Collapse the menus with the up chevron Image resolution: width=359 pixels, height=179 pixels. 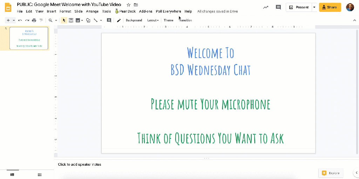pyautogui.click(x=354, y=20)
